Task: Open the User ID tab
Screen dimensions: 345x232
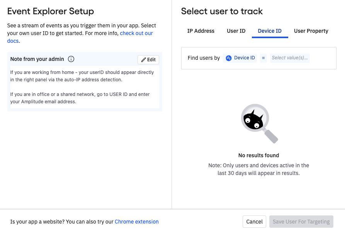Action: pyautogui.click(x=236, y=31)
